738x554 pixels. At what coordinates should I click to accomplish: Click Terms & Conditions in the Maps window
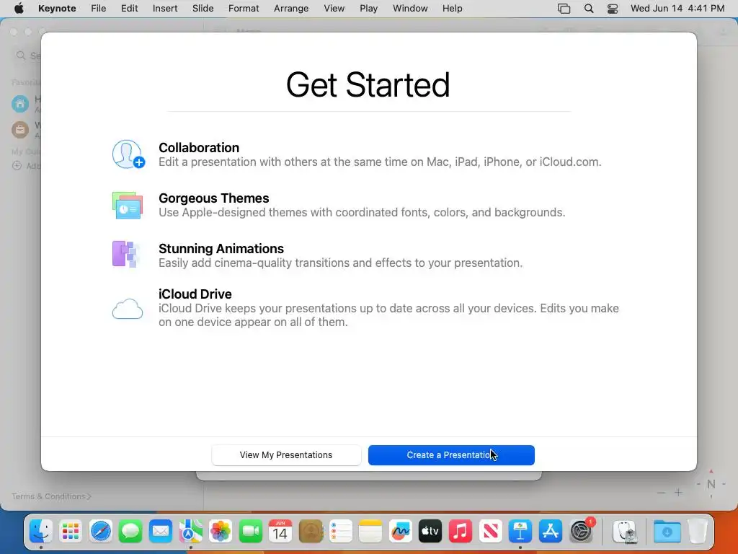pos(51,496)
